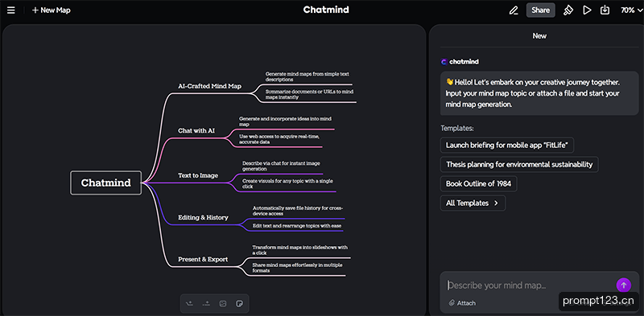Open All Templates
The height and width of the screenshot is (316, 644).
473,203
